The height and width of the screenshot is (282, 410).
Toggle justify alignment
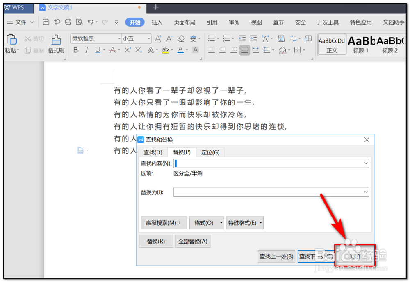[x=244, y=50]
